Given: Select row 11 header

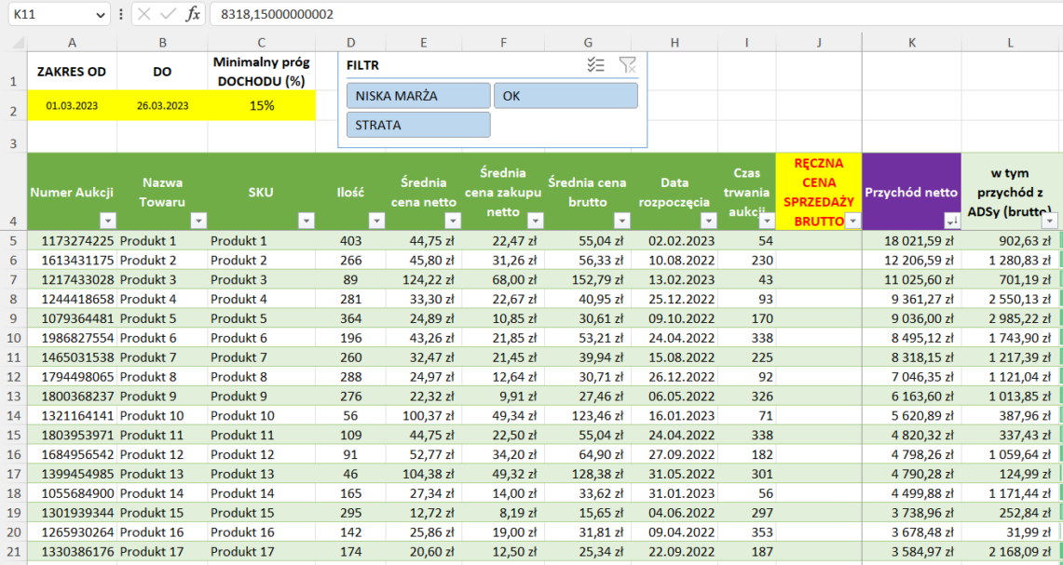Looking at the screenshot, I should (x=13, y=357).
